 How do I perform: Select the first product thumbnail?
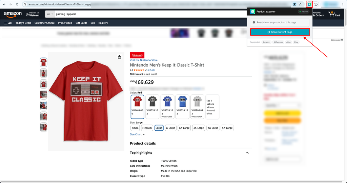pyautogui.click(x=44, y=62)
